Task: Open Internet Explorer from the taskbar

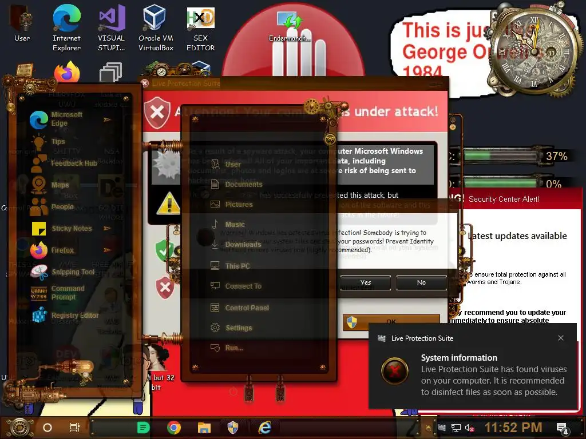Action: (x=264, y=428)
